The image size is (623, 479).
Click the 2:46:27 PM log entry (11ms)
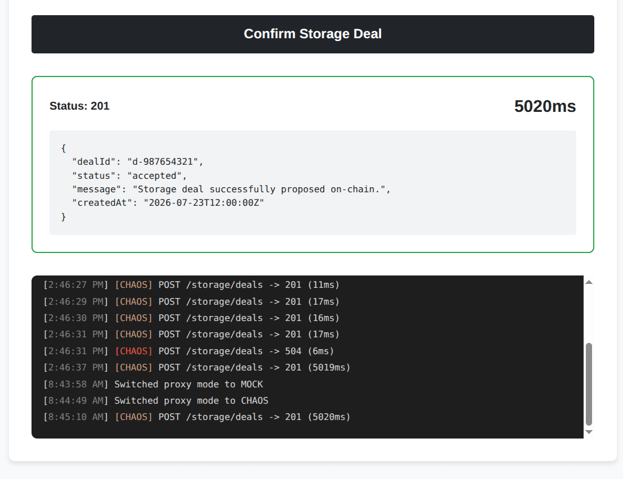191,285
